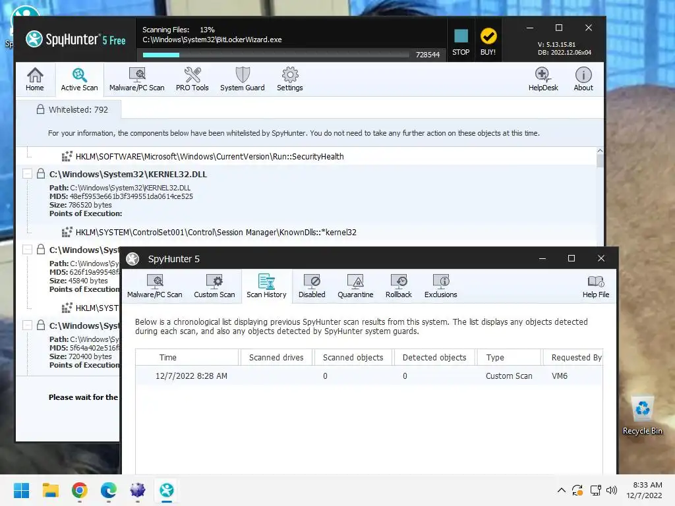Open HelpDesk
The image size is (675, 506).
543,80
